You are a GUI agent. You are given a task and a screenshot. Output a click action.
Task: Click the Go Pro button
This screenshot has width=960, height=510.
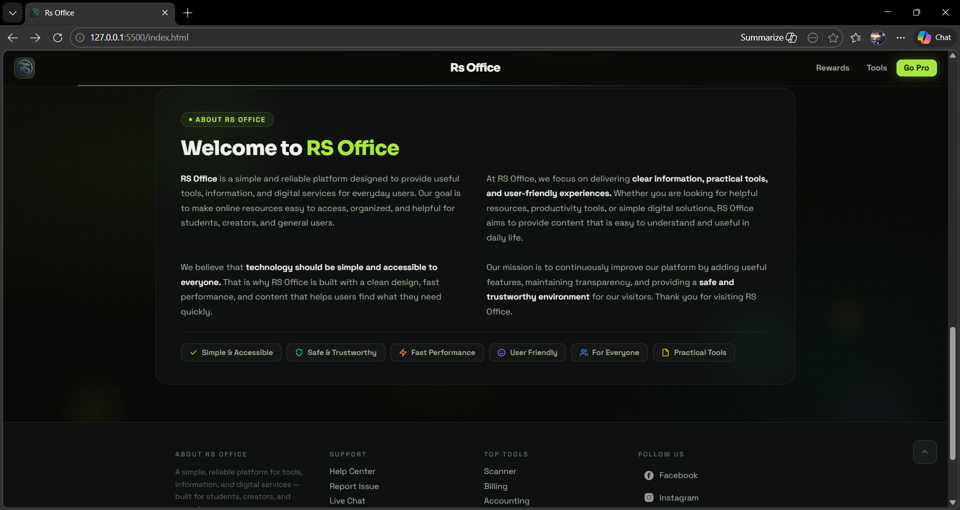coord(916,67)
